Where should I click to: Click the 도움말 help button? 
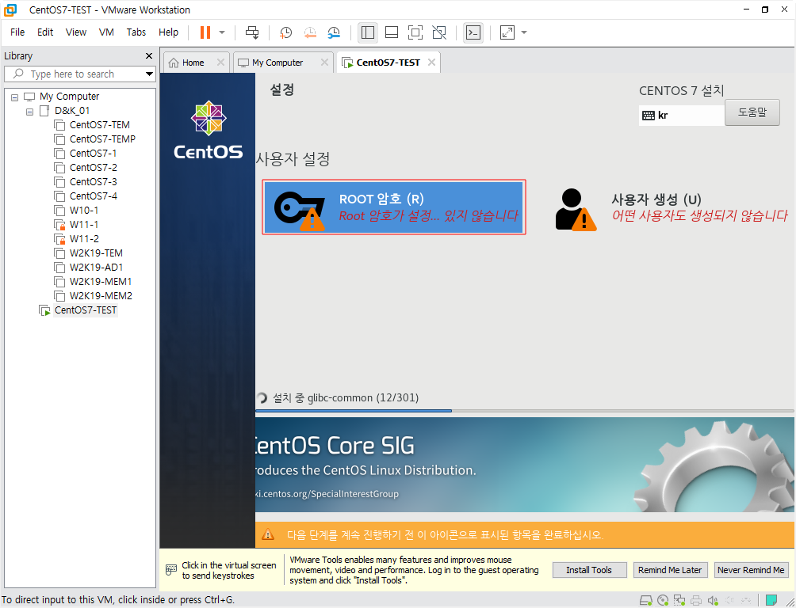pos(752,112)
